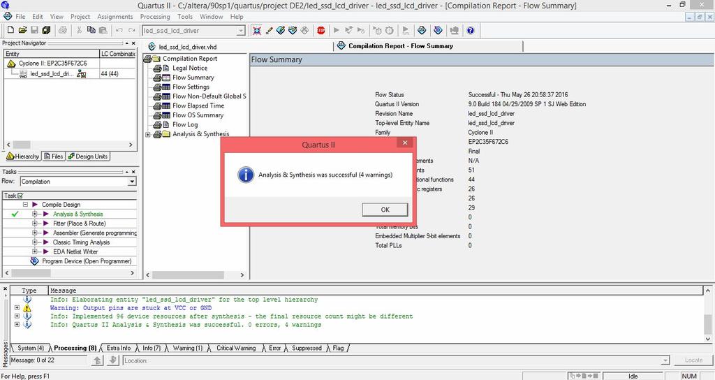Click the blue Help question mark icon
715x380 pixels.
point(471,31)
